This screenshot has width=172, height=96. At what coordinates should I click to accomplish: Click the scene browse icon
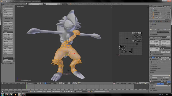45,4
